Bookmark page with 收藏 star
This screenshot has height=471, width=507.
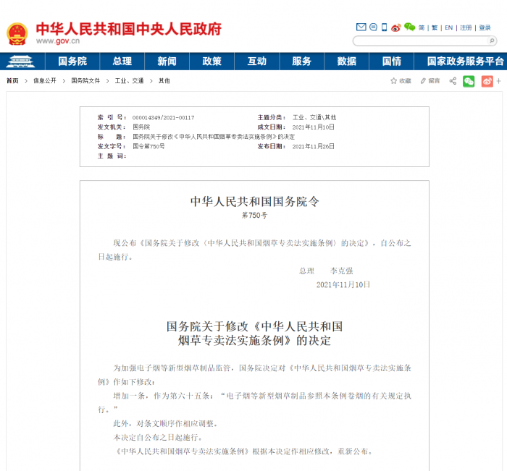(x=401, y=81)
